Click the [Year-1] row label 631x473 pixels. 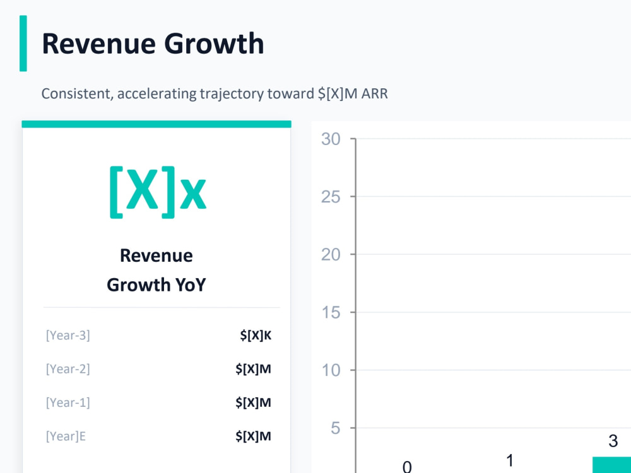tap(68, 402)
